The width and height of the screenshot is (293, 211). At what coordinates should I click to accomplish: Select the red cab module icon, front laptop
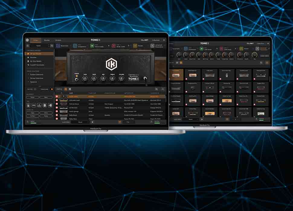114,46
